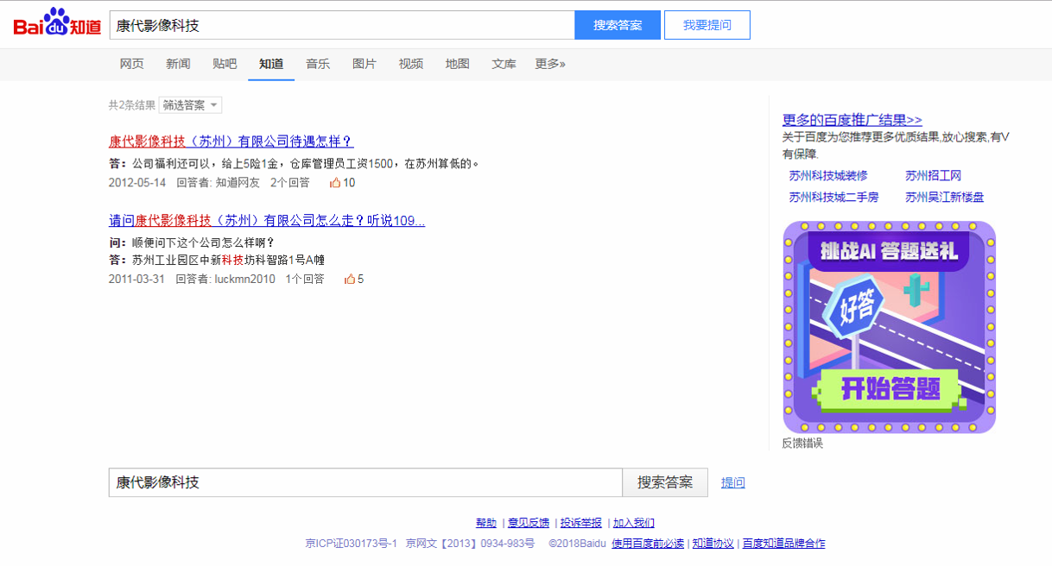Open 百度知道品牌合作 footer link
The height and width of the screenshot is (566, 1052).
(784, 544)
